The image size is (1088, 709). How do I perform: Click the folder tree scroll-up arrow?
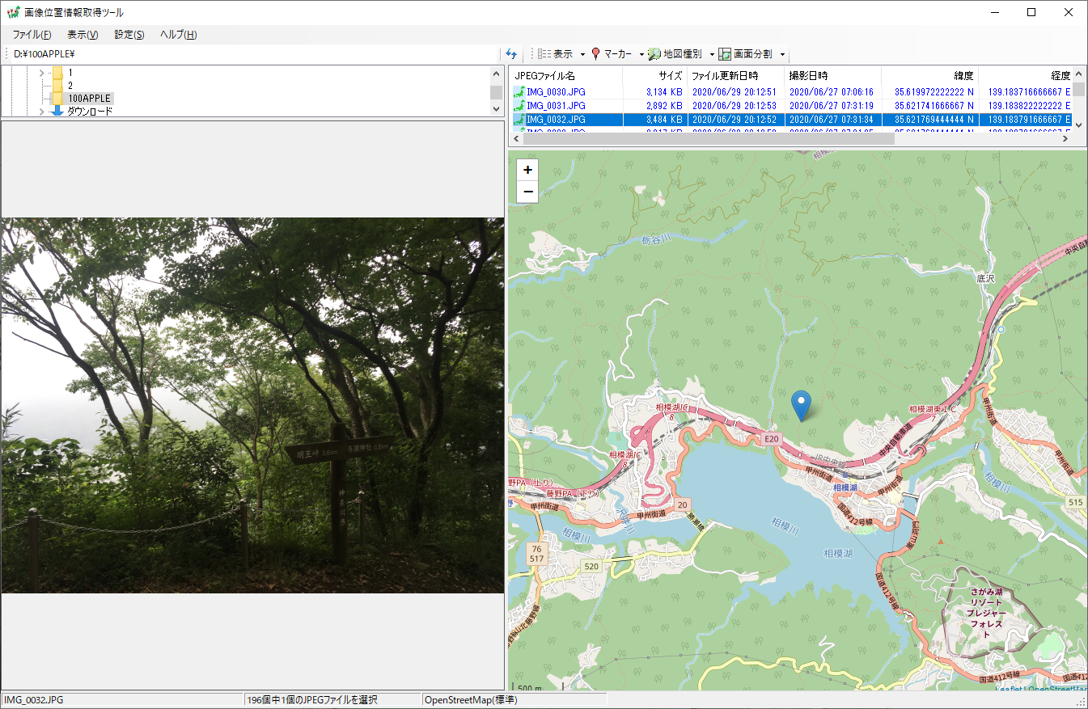tap(497, 74)
